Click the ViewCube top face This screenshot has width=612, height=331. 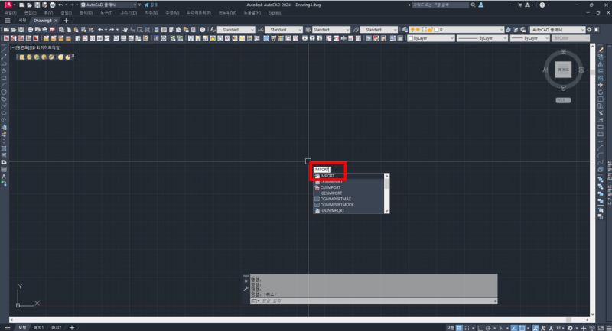pos(563,70)
